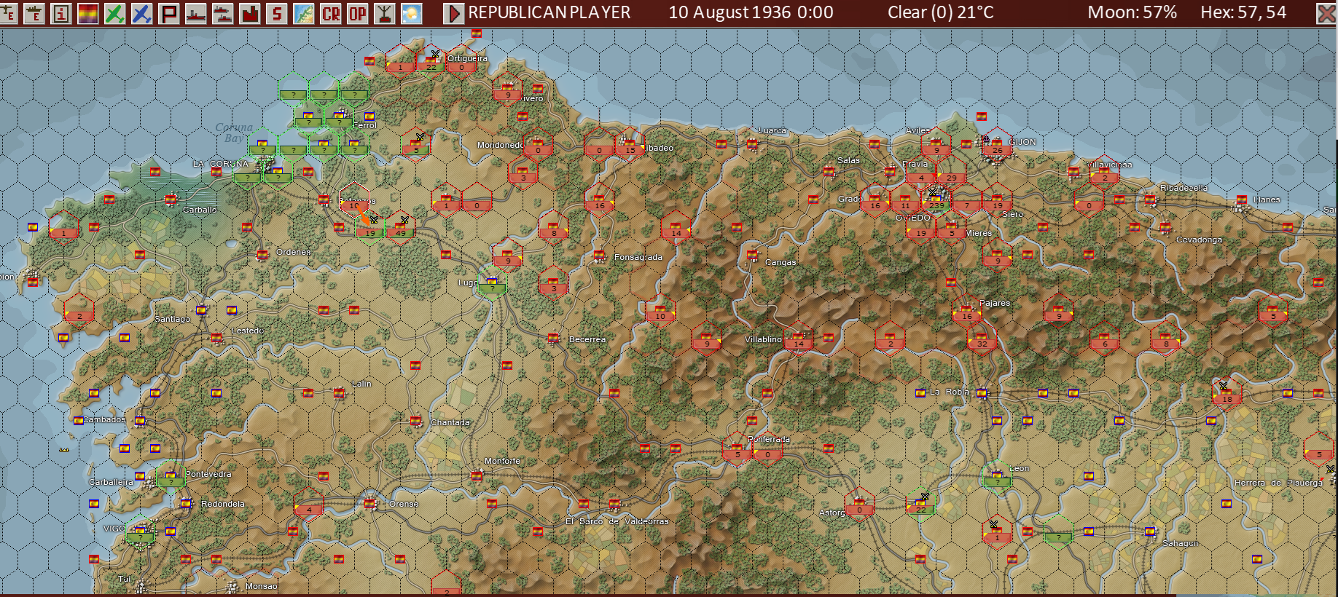Click the Carballo town label

[x=200, y=210]
